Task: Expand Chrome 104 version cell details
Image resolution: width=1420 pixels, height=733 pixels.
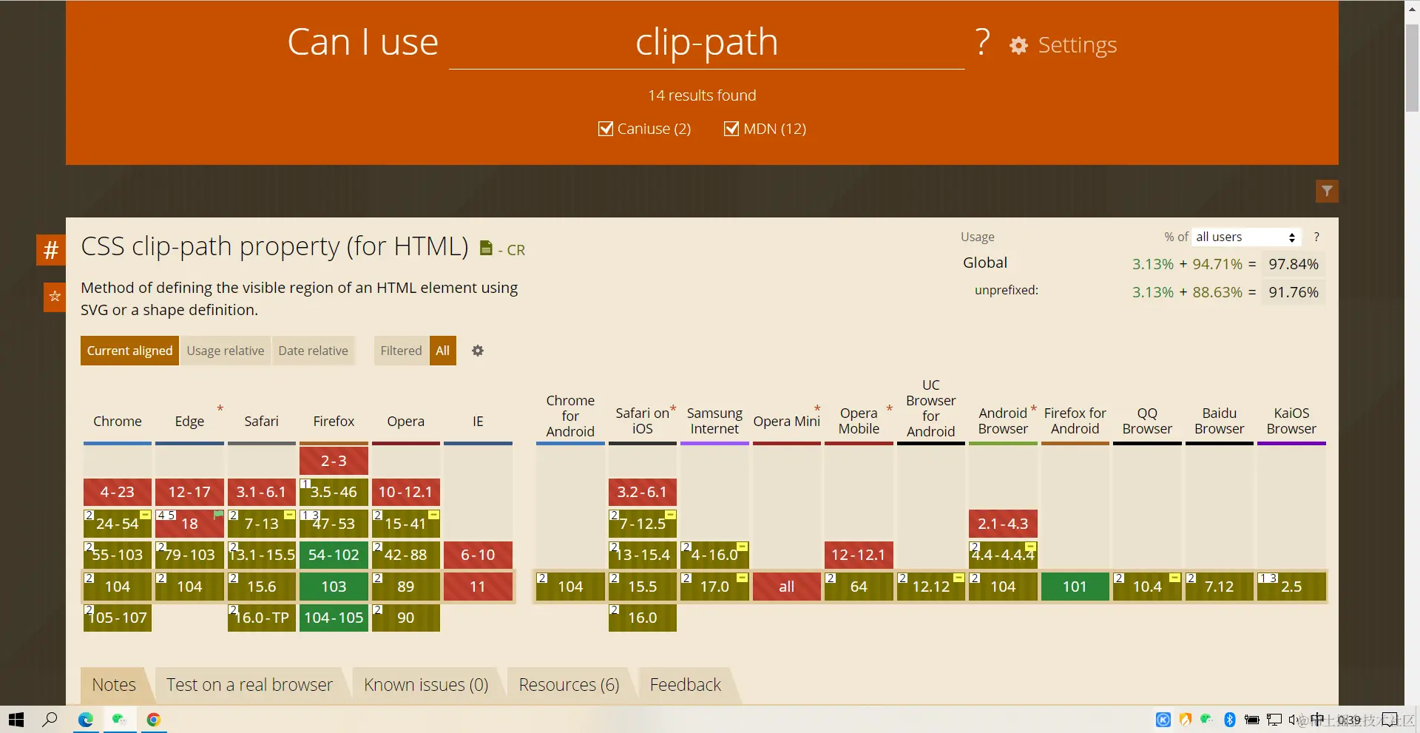Action: [118, 587]
